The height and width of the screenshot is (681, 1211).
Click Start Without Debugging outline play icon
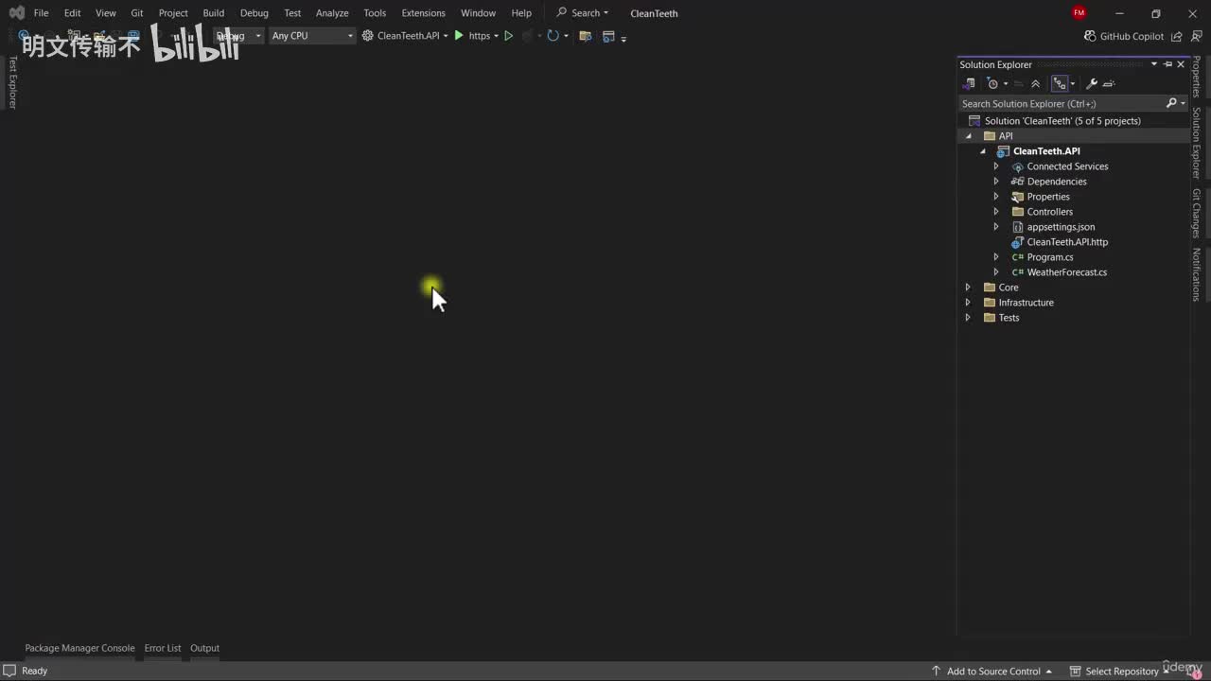(x=508, y=36)
